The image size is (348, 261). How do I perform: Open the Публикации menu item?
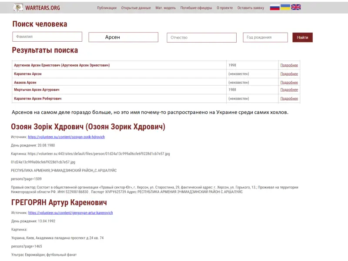coord(107,8)
